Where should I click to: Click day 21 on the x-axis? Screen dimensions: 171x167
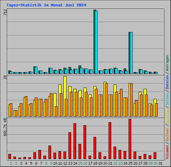click(x=110, y=163)
